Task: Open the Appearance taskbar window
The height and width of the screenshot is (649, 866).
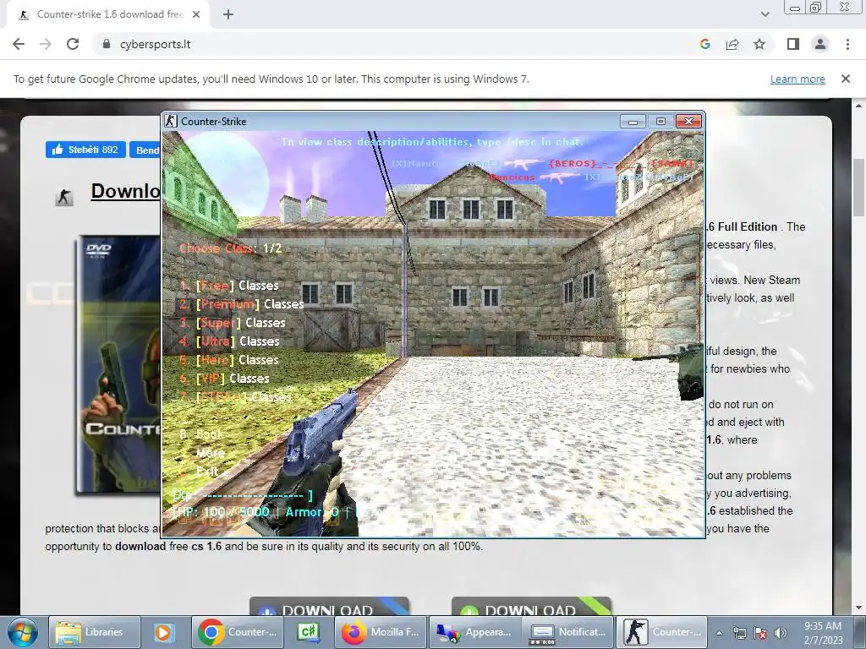Action: pyautogui.click(x=475, y=632)
